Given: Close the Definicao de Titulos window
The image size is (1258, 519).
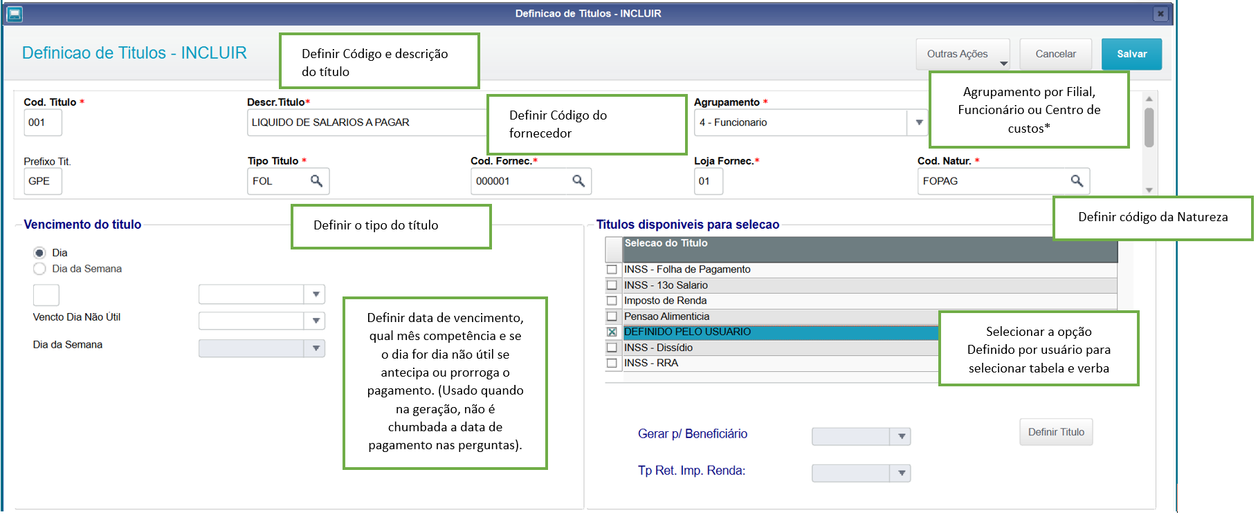Looking at the screenshot, I should 1160,14.
